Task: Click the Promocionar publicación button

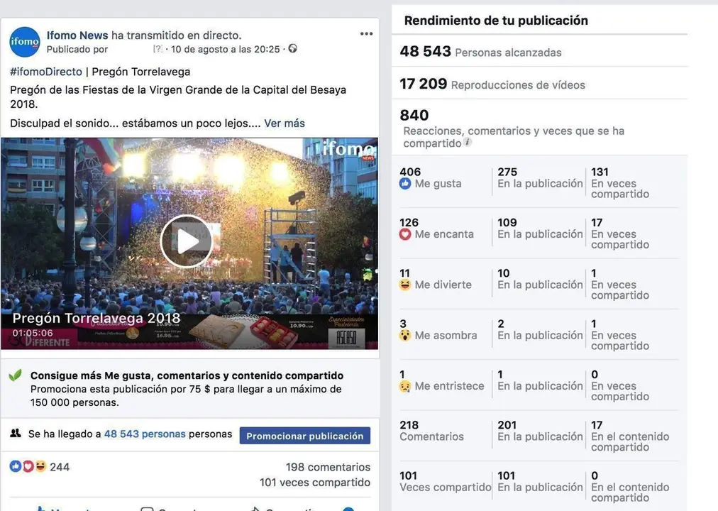Action: (305, 436)
